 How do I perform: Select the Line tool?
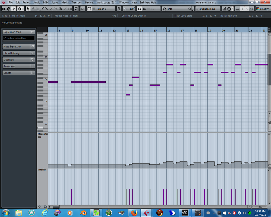[65, 9]
